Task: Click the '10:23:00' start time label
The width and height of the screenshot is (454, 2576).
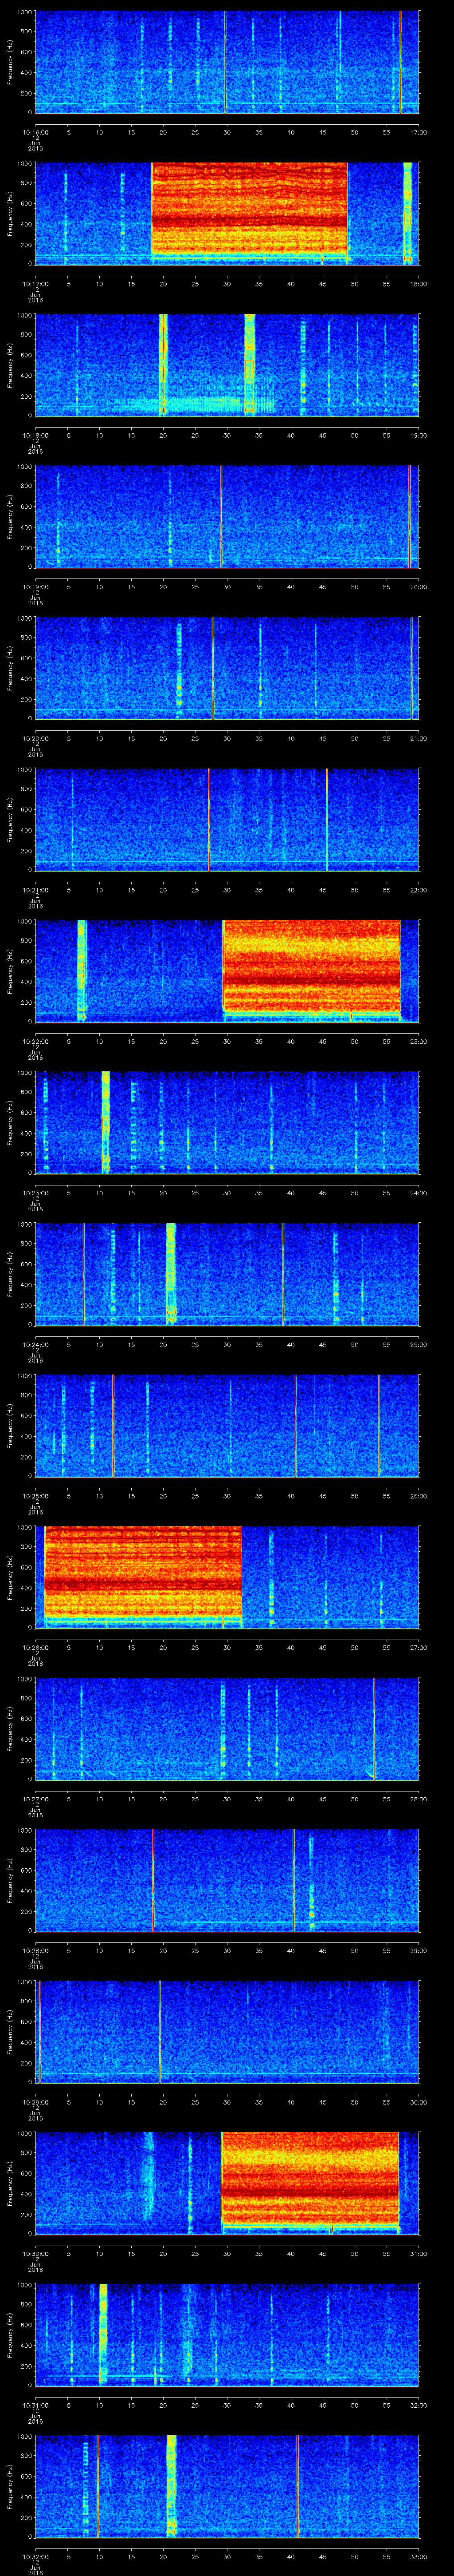Action: tap(36, 1192)
